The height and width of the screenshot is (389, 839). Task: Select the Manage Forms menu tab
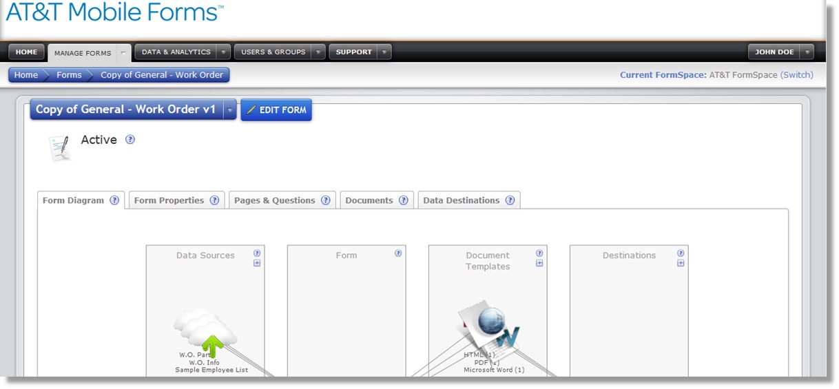[x=83, y=53]
